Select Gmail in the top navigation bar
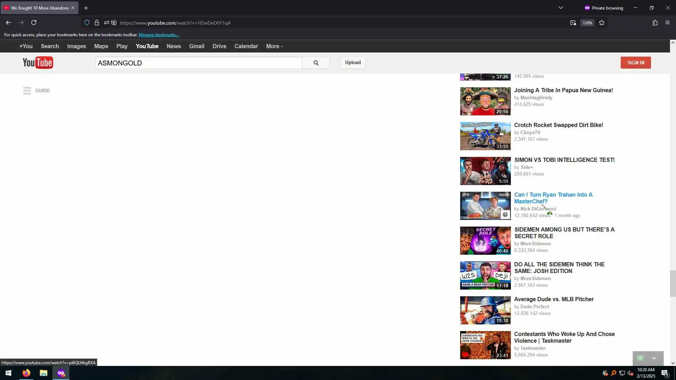The height and width of the screenshot is (380, 676). pos(196,46)
